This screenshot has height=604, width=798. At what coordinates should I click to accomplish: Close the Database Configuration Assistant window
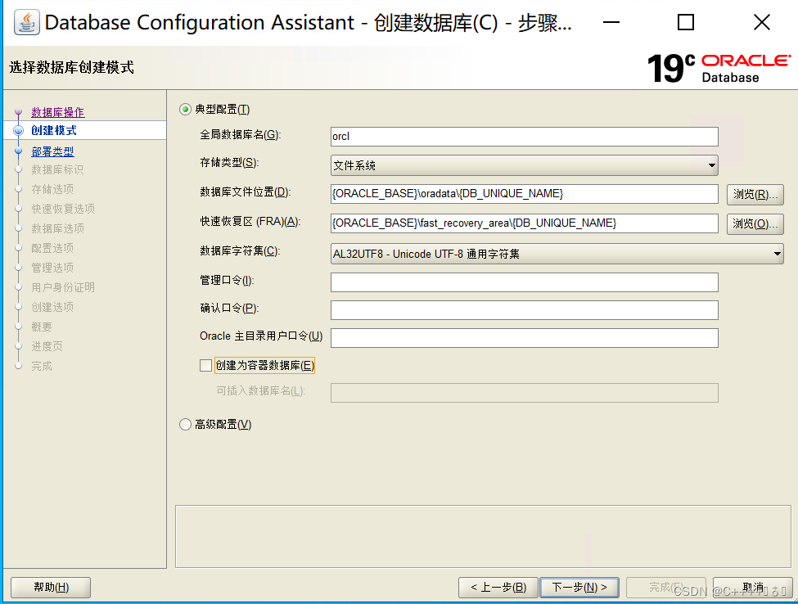[x=762, y=22]
